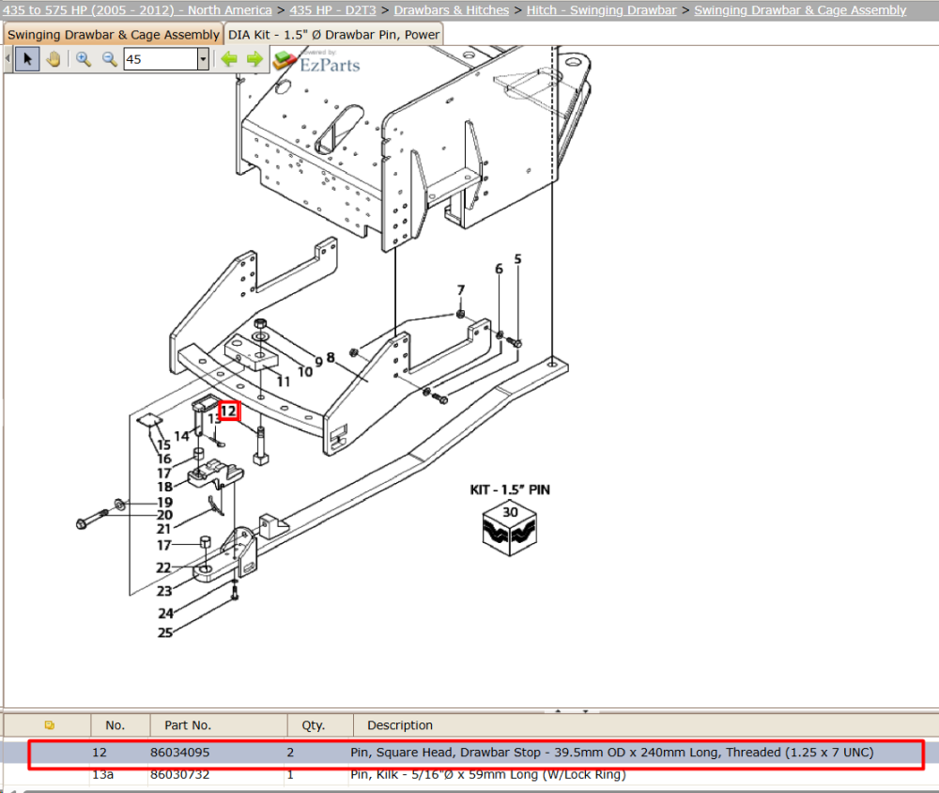This screenshot has width=939, height=793.
Task: Click the quantity 2 cell for part 86034095
Action: (290, 753)
